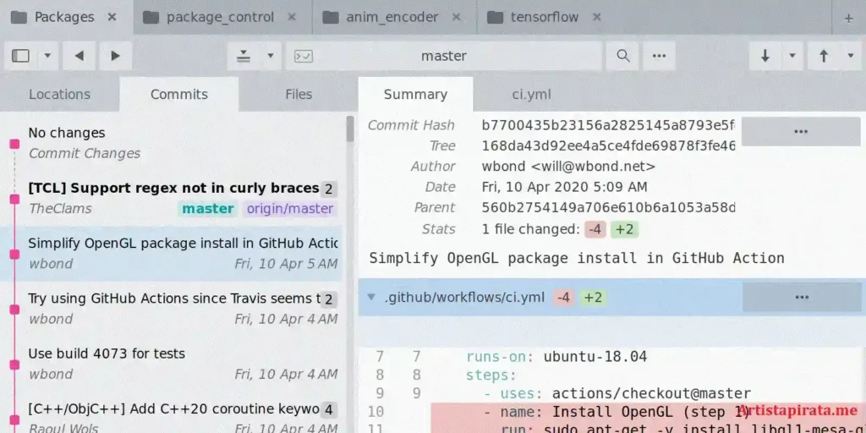Image resolution: width=866 pixels, height=433 pixels.
Task: Expand the stash options dropdown arrow
Action: point(270,56)
